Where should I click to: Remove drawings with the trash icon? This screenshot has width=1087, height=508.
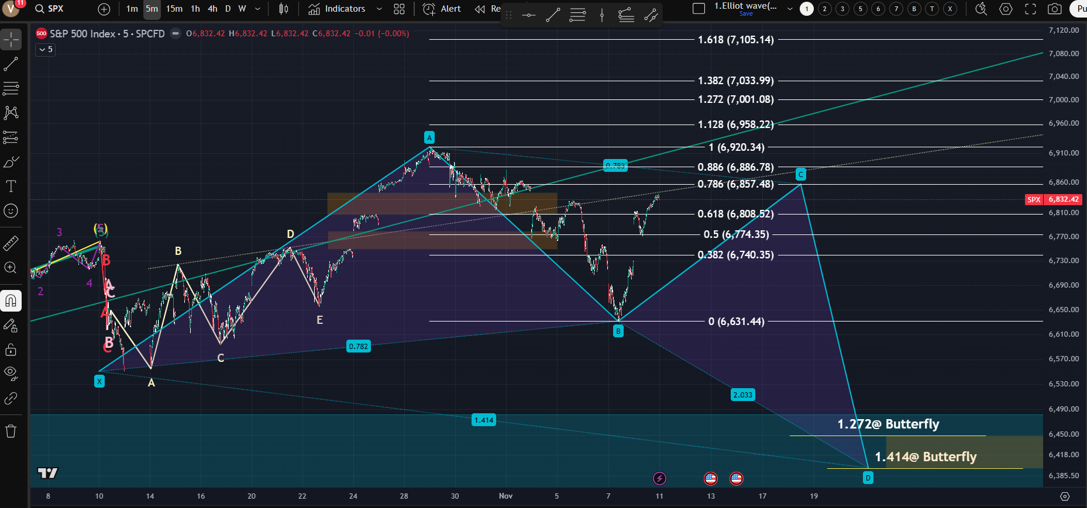[x=11, y=431]
